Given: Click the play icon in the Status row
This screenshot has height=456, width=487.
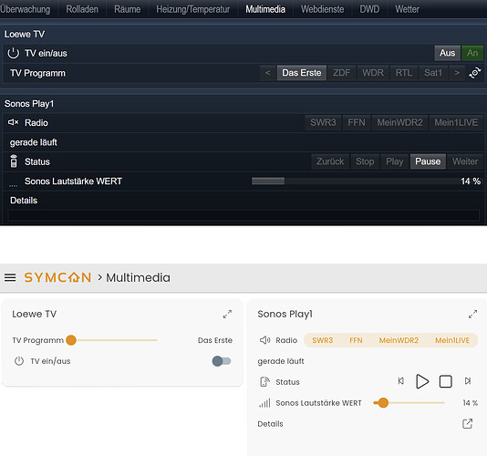Looking at the screenshot, I should coord(422,381).
